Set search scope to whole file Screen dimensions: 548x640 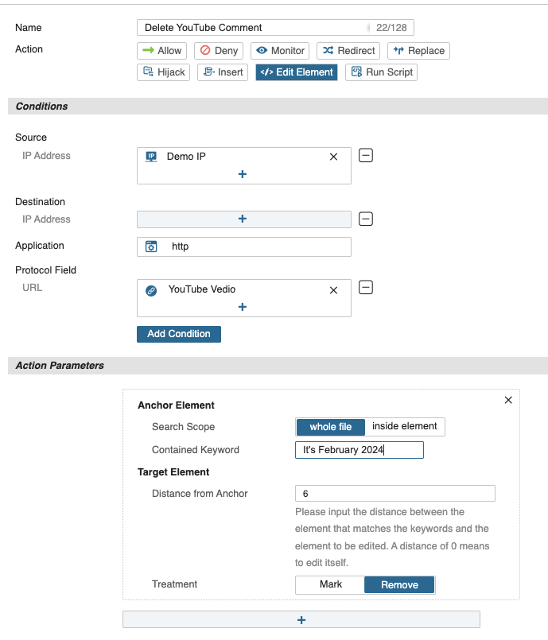(x=330, y=427)
